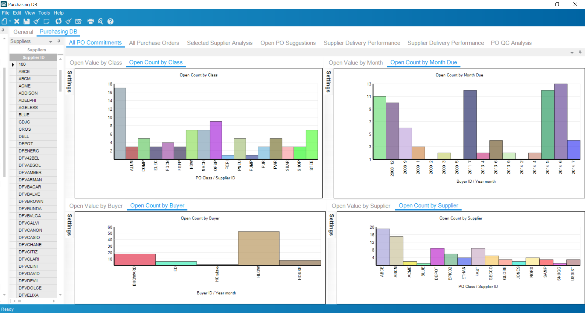Show the Open Value by Month tab
Image resolution: width=585 pixels, height=313 pixels.
[x=356, y=63]
